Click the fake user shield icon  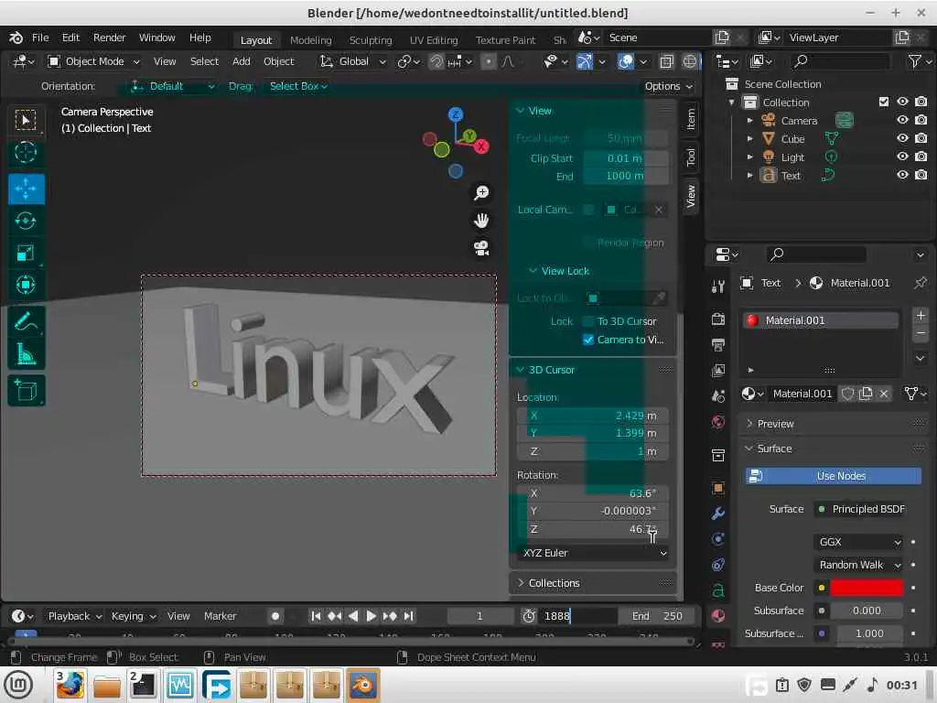(x=847, y=394)
